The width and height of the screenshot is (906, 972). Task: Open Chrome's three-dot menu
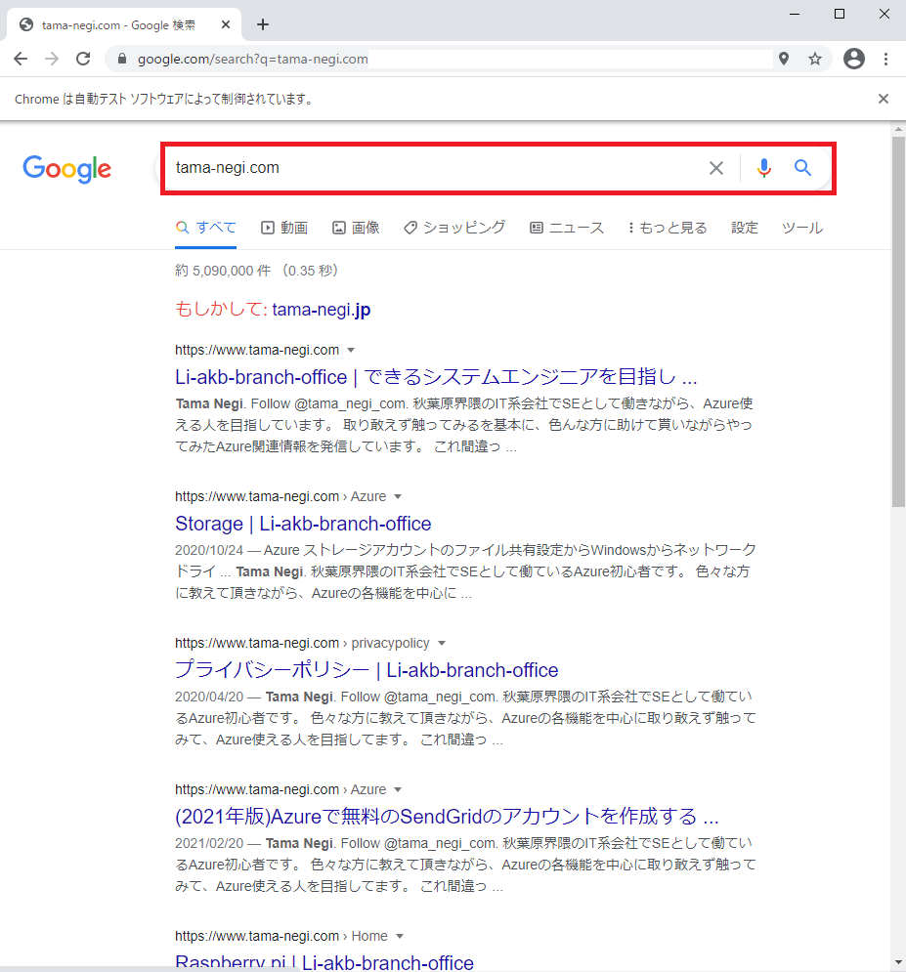(885, 59)
